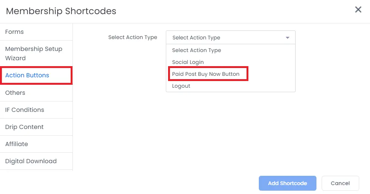Open the Membership Setup Wizard tab
370x194 pixels.
coord(36,54)
